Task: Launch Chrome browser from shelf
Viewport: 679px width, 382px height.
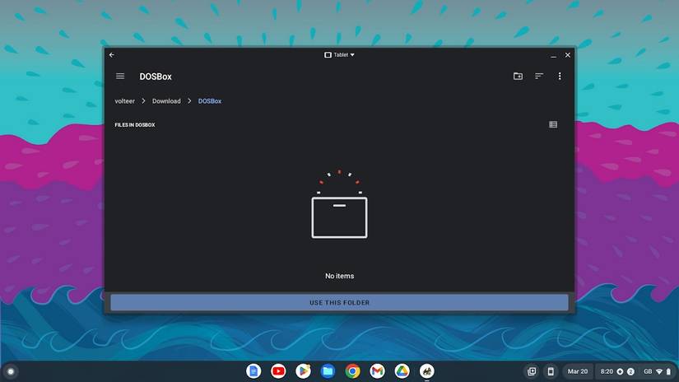Action: [x=352, y=371]
